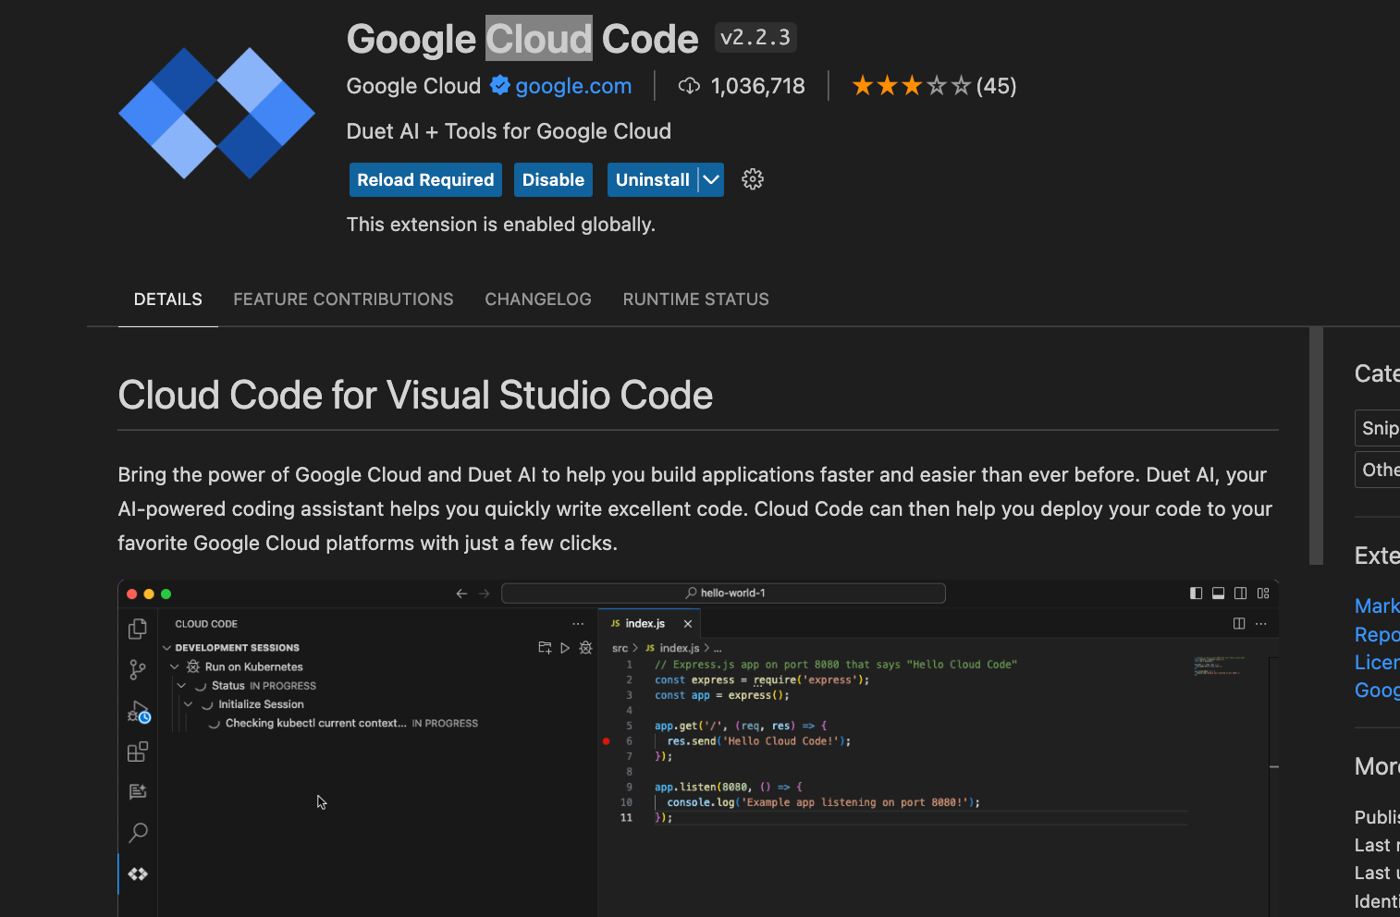This screenshot has width=1400, height=917.
Task: Click the Cloud Code icon in the preview activity bar
Action: tap(138, 874)
